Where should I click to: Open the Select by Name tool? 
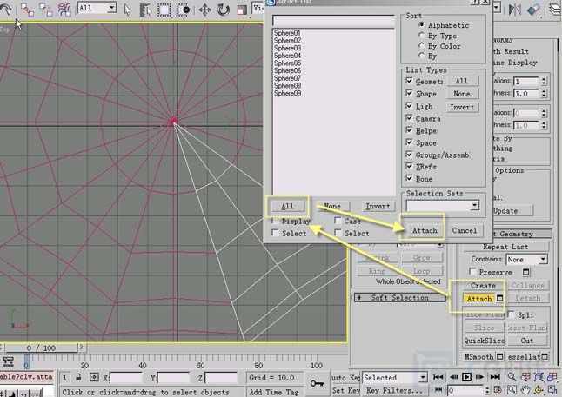click(145, 10)
